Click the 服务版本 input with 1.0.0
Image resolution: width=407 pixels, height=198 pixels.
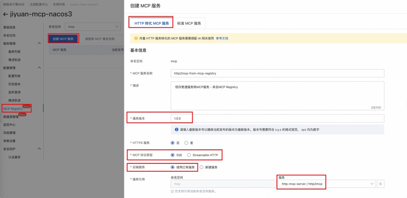pyautogui.click(x=277, y=118)
